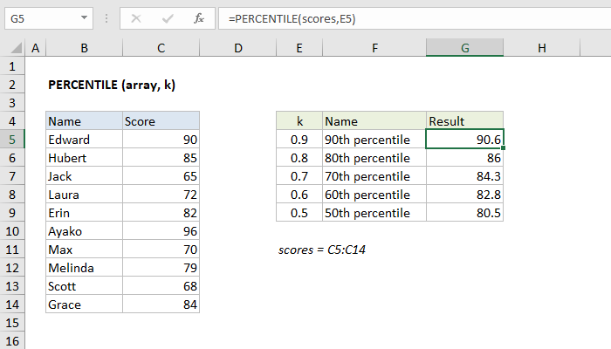
Task: Select row 15 header
Action: [x=12, y=323]
